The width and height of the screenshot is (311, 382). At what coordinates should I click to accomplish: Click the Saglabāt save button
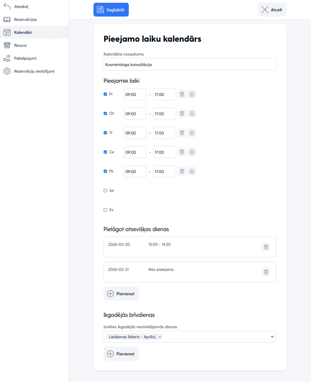(x=111, y=10)
